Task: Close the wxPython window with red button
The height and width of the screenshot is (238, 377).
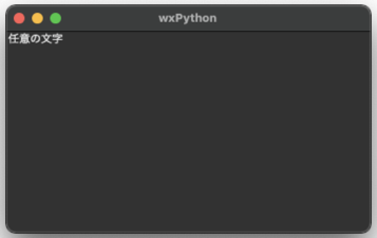Action: [19, 19]
